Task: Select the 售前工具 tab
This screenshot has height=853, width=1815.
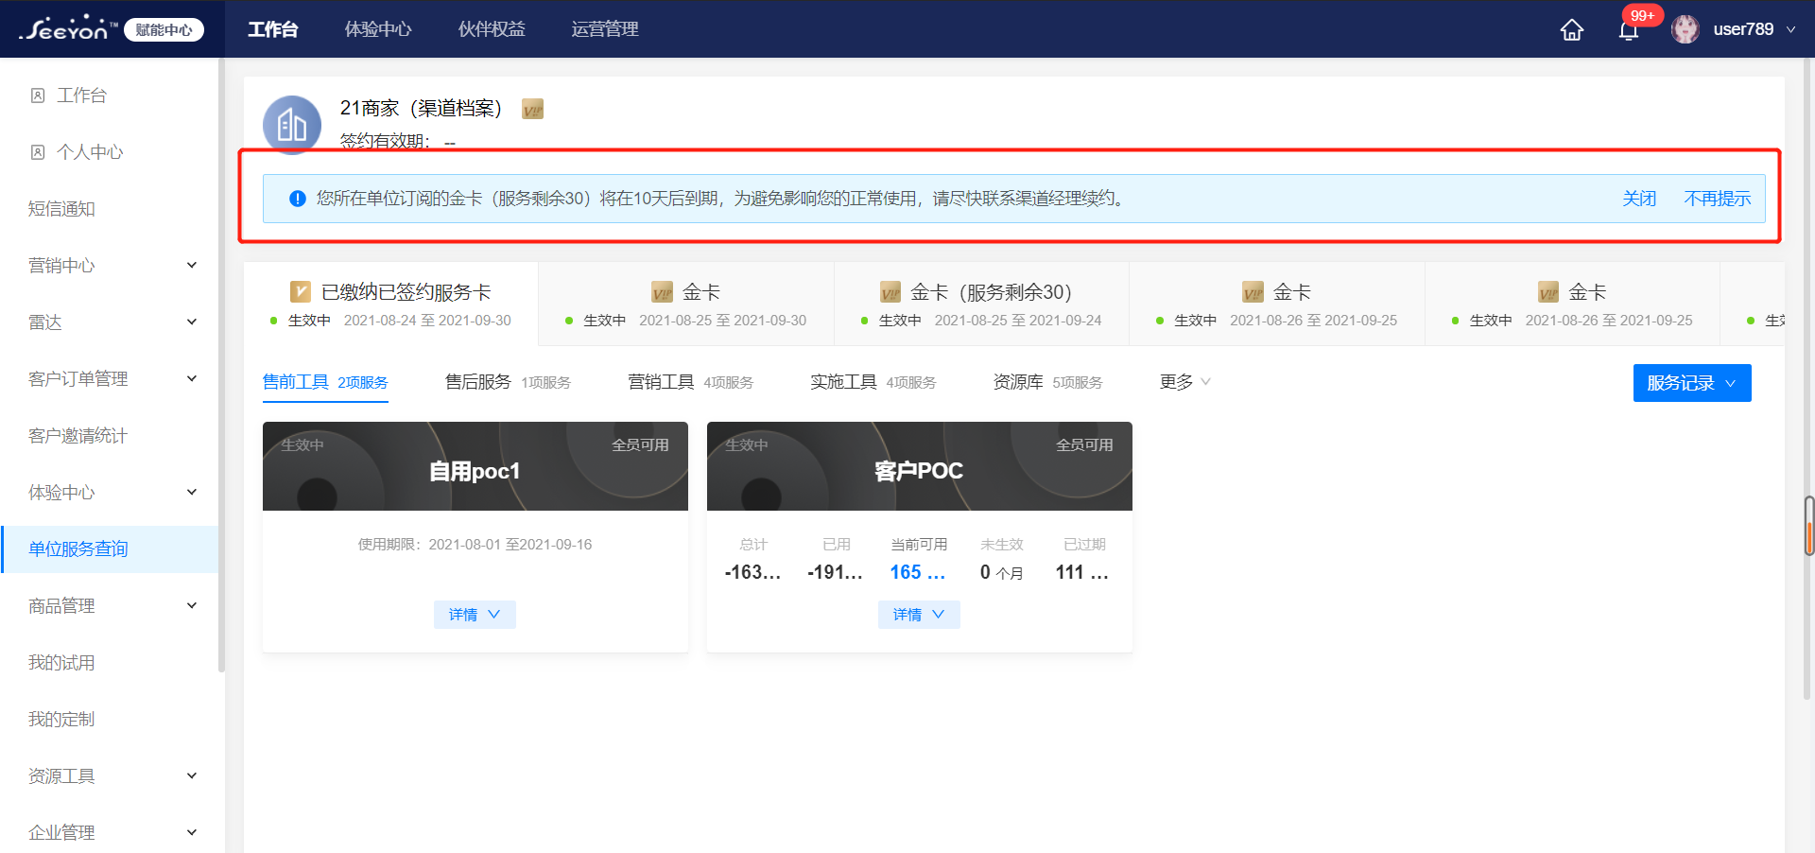Action: click(325, 382)
